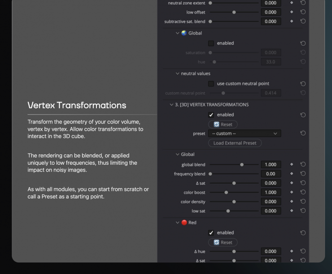Uncheck the Red section enabled checkbox

[211, 233]
